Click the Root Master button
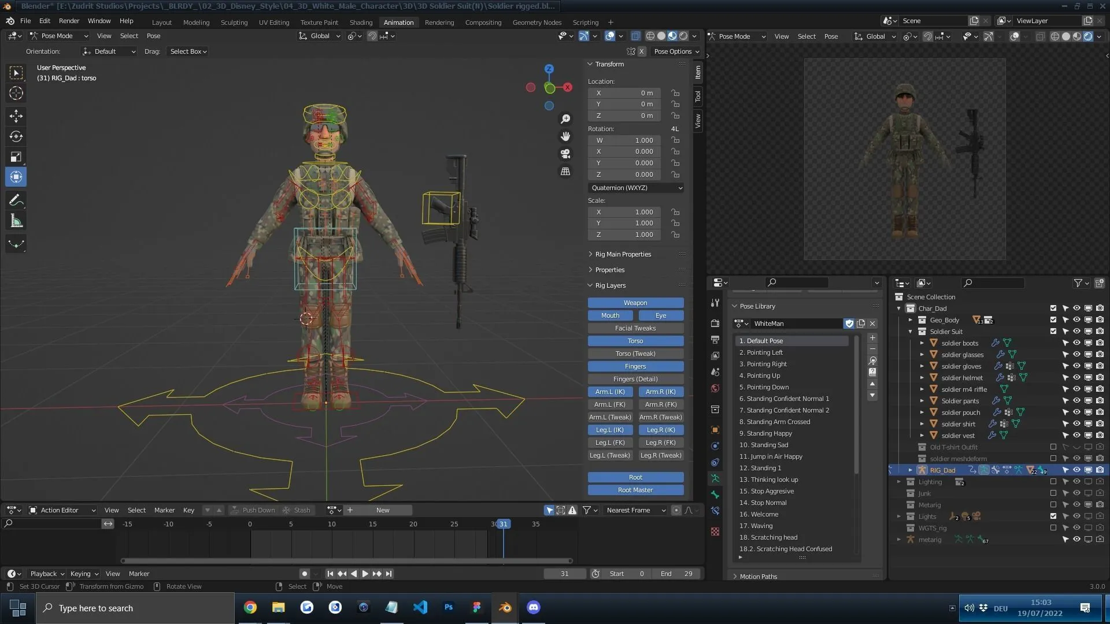Image resolution: width=1110 pixels, height=624 pixels. pyautogui.click(x=635, y=489)
